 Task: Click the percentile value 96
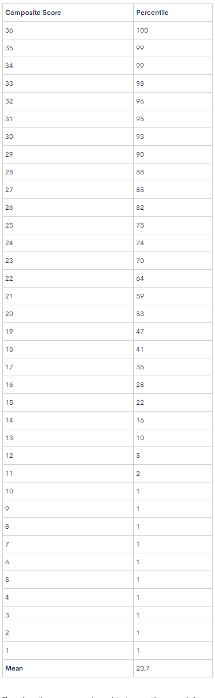(x=140, y=101)
